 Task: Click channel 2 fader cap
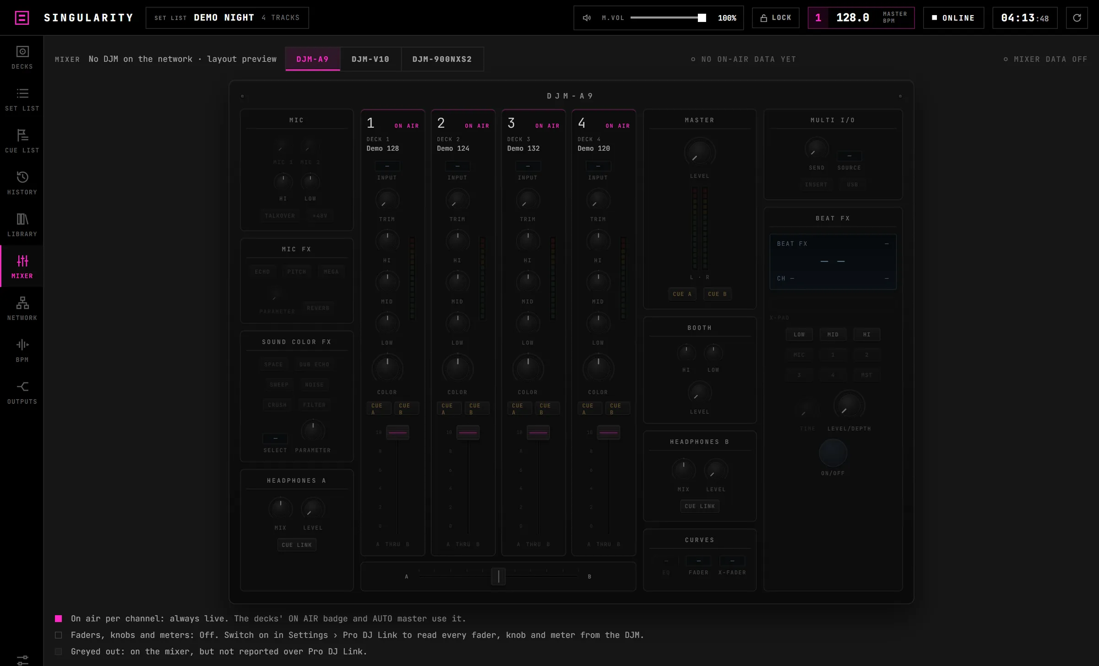pyautogui.click(x=468, y=433)
